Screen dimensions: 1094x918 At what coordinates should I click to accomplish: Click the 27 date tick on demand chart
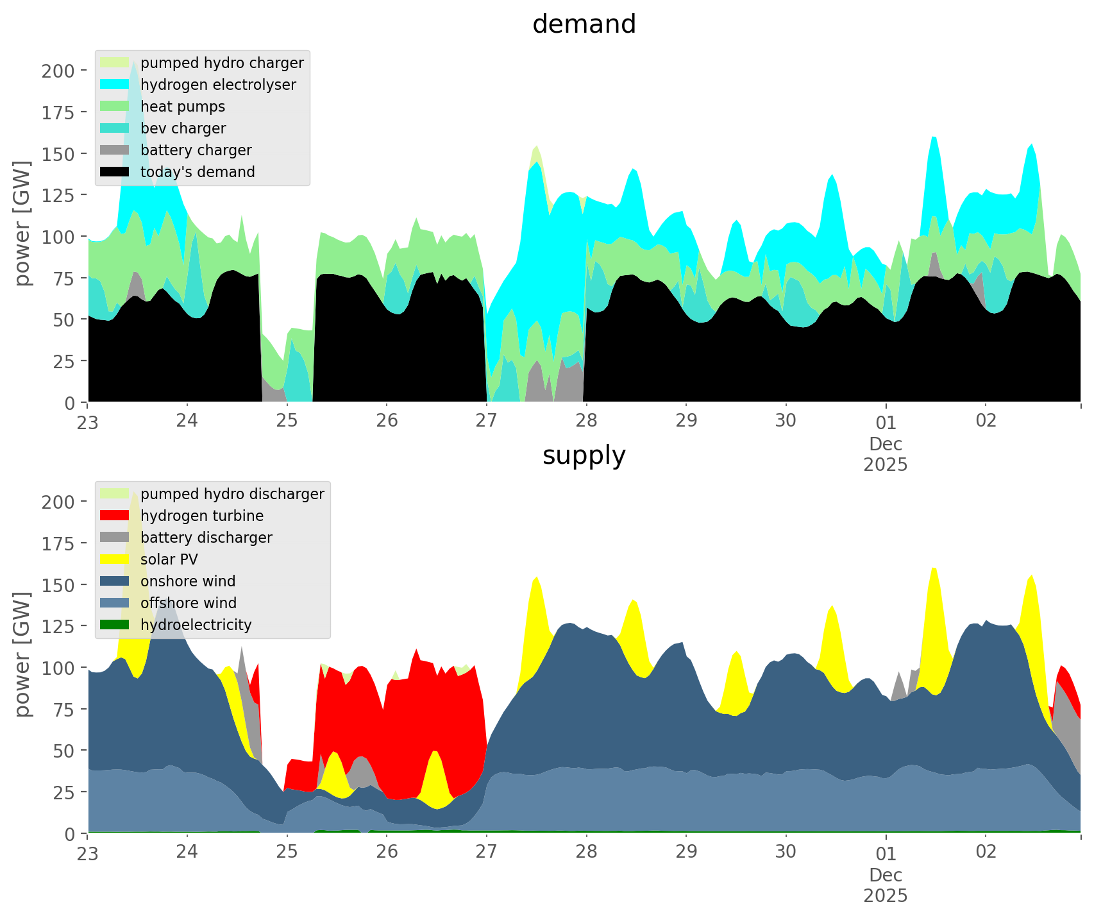(x=487, y=421)
